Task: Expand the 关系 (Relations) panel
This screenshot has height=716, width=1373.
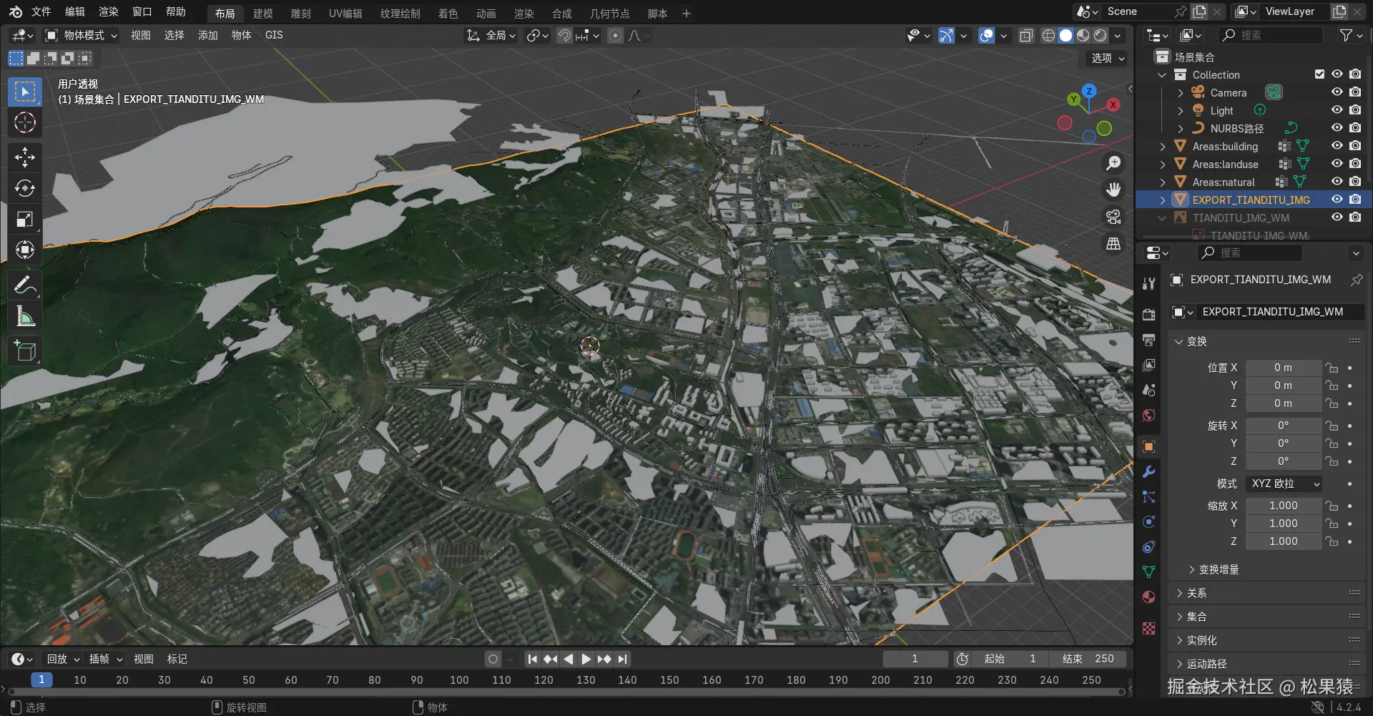Action: [1196, 593]
